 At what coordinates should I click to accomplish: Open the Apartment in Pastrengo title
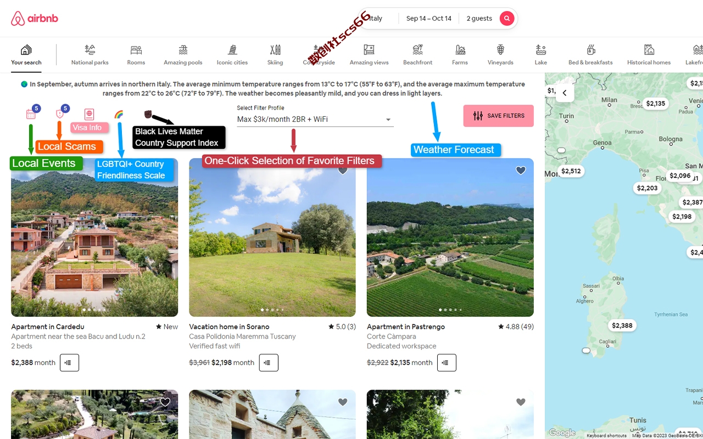tap(406, 327)
